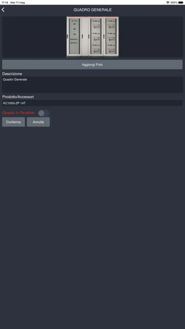
Task: Open the switchboard cabinet photo
Action: [93, 37]
